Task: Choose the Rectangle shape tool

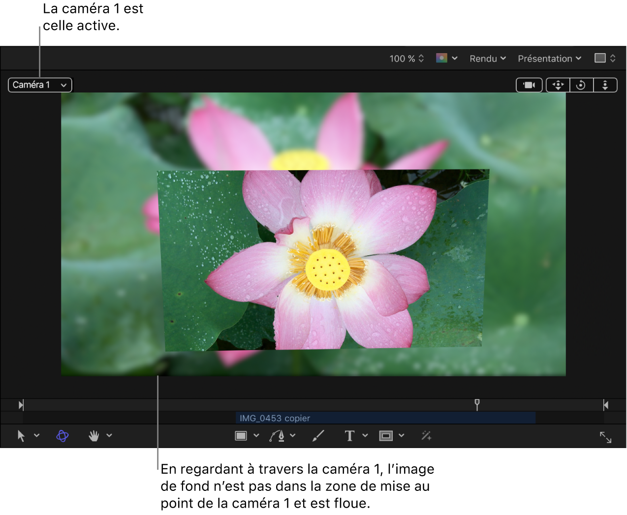Action: pyautogui.click(x=241, y=436)
